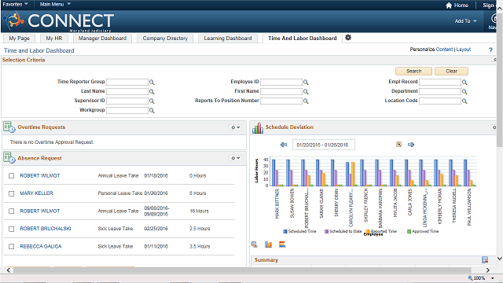Check MARY KELLER absence request
This screenshot has width=503, height=283.
(x=12, y=193)
